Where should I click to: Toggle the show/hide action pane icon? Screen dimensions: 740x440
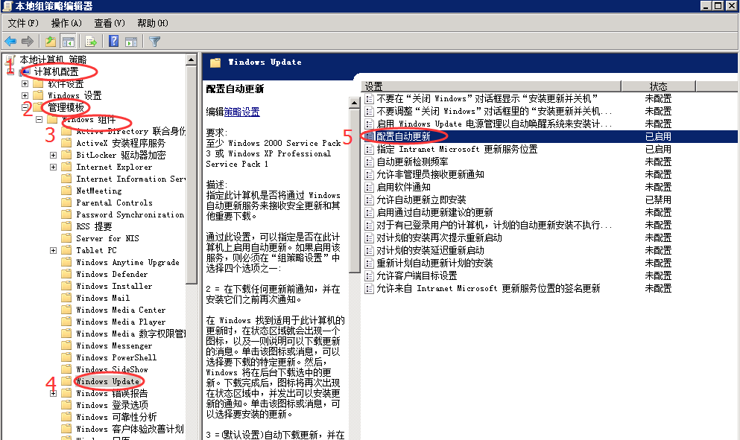tap(131, 42)
